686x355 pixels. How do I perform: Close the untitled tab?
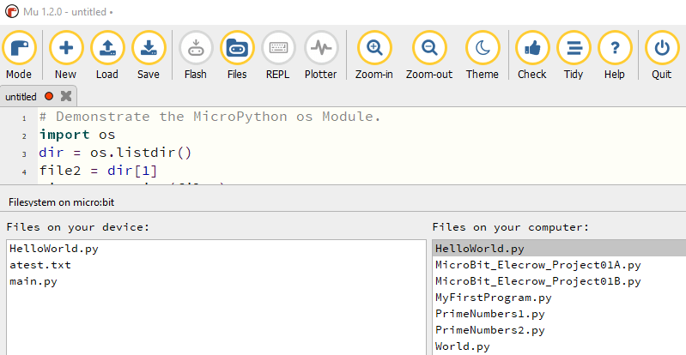pyautogui.click(x=66, y=96)
